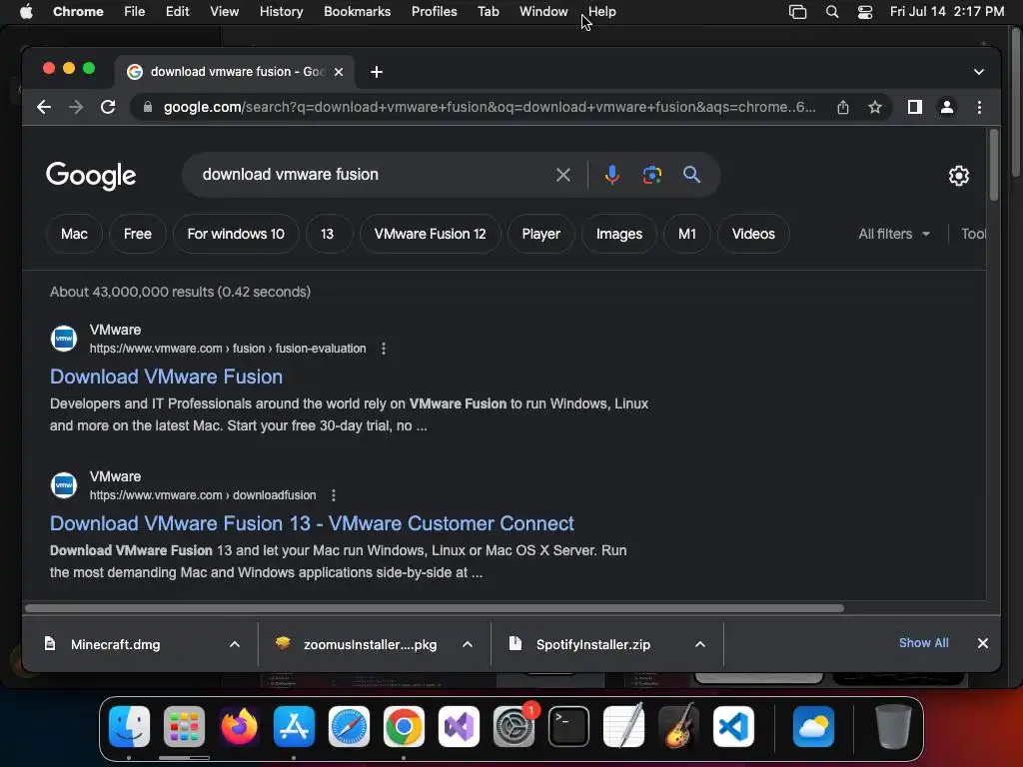Filter results by For windows 10
Screen dimensions: 1023x767
point(236,234)
